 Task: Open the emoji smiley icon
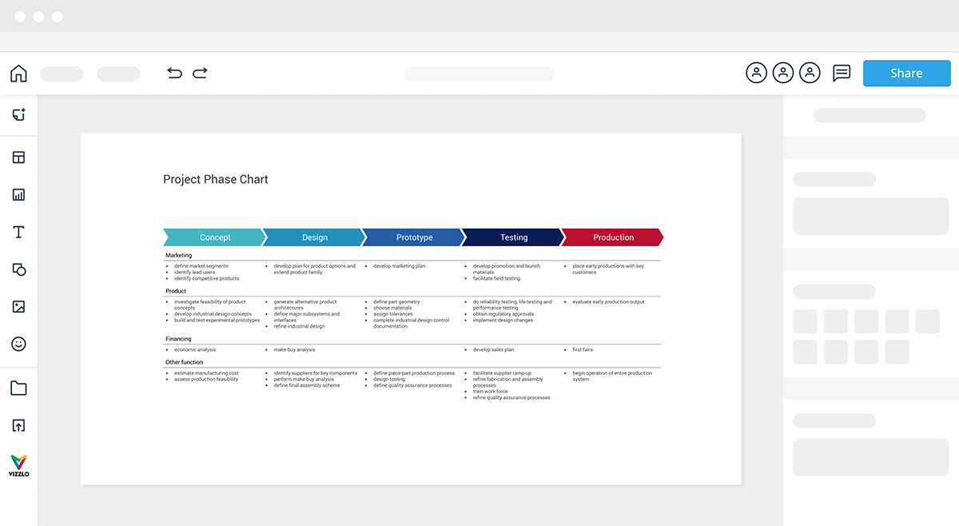(x=18, y=344)
